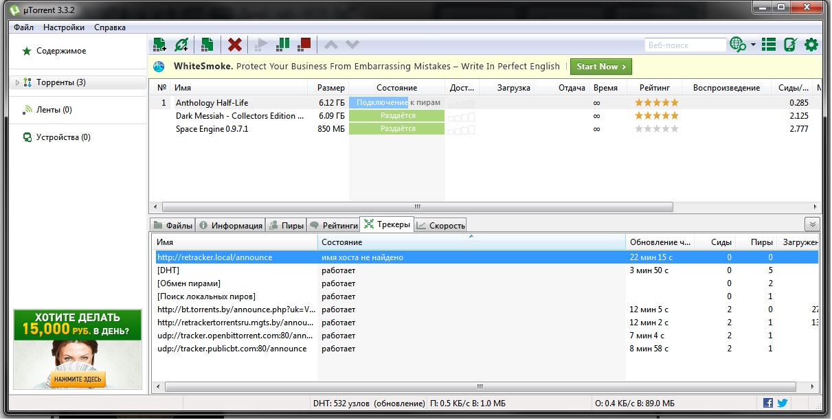Select the Anthology Half-Life torrent
Viewport: 832px width, 420px height.
tap(212, 102)
